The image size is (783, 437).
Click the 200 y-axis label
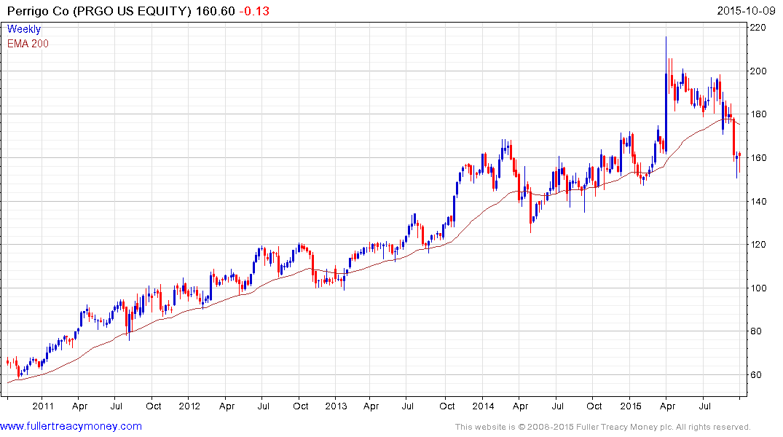[x=758, y=71]
